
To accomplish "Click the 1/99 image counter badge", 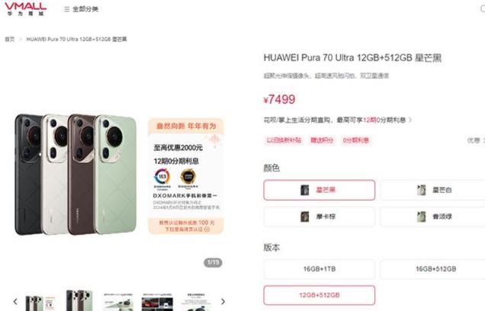I will 213,263.
